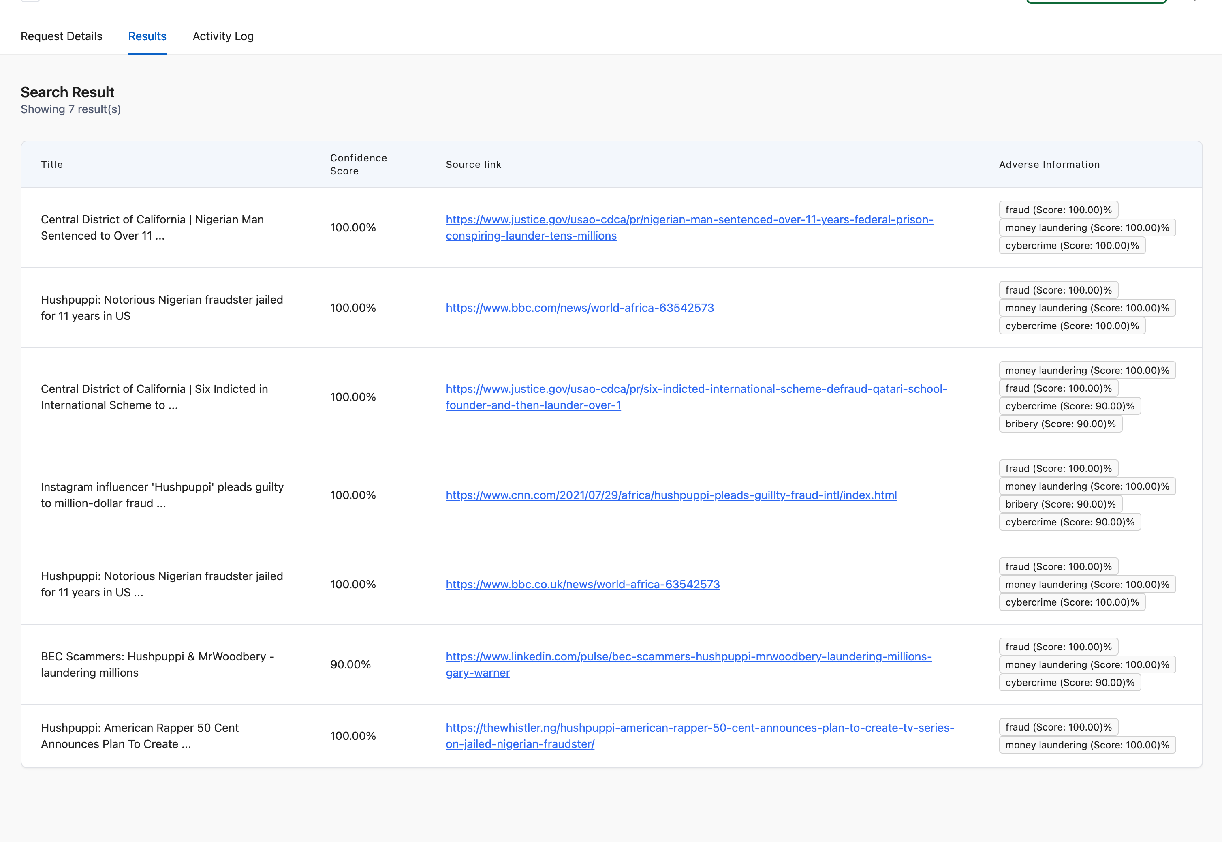Open LinkedIn BEC scammers pulse link
This screenshot has height=842, width=1222.
click(x=688, y=656)
